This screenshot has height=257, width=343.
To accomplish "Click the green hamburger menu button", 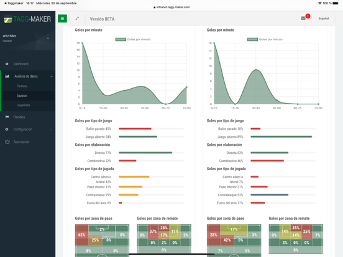I will tap(62, 19).
